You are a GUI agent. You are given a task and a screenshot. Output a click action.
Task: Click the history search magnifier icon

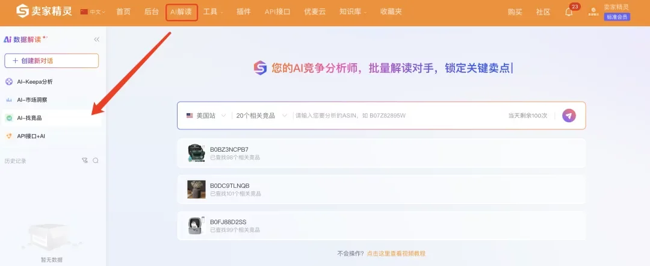coord(96,161)
